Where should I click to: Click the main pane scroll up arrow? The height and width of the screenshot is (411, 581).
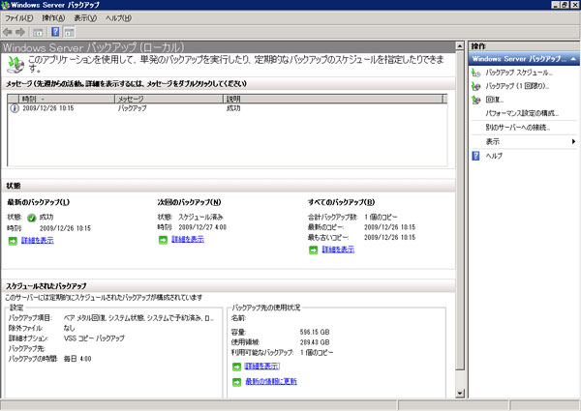460,46
